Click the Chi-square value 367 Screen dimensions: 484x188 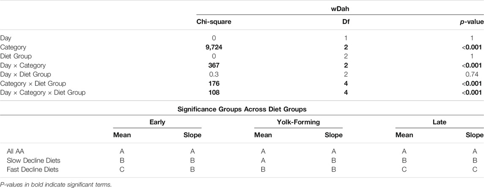click(212, 65)
